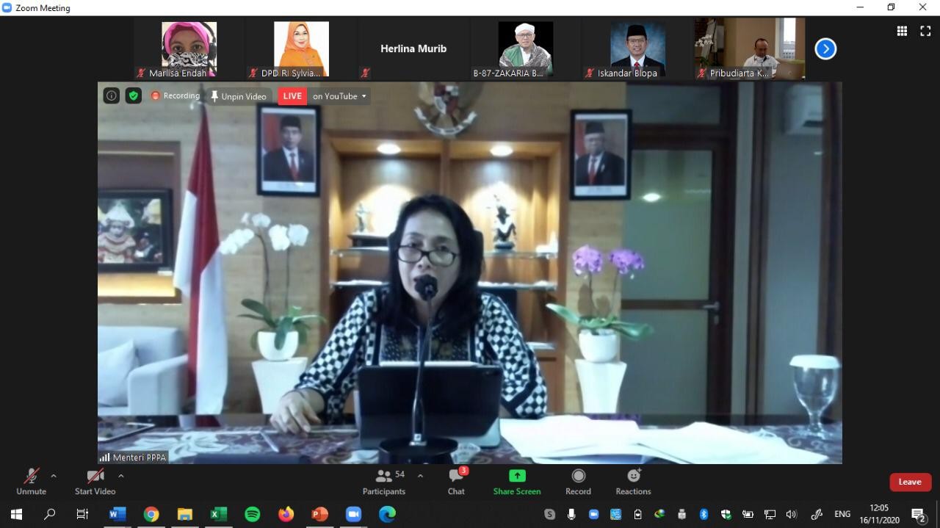This screenshot has width=940, height=528.
Task: Open Microsoft Edge from taskbar
Action: click(388, 514)
